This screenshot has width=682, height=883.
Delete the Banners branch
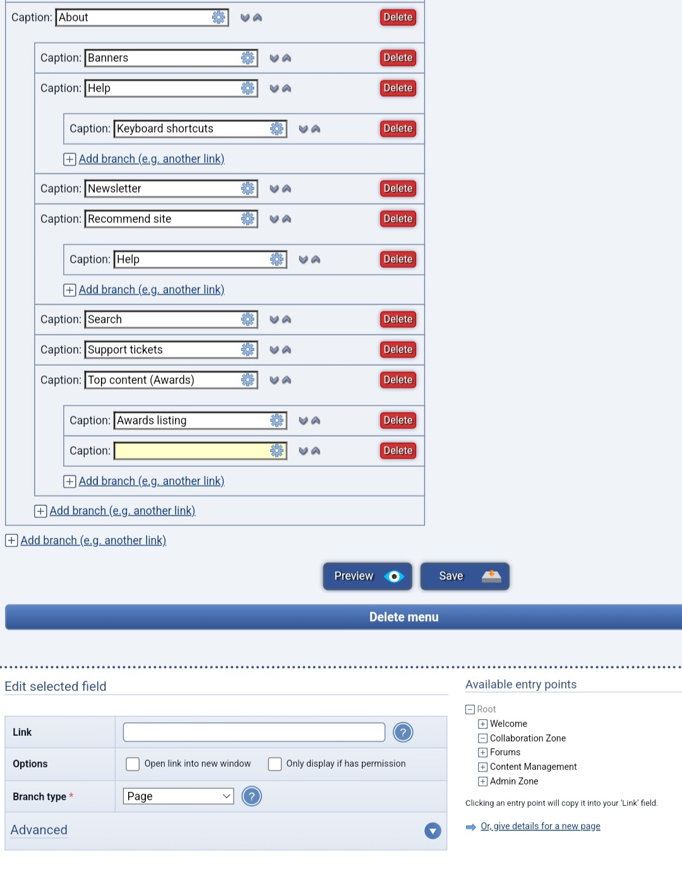[398, 58]
